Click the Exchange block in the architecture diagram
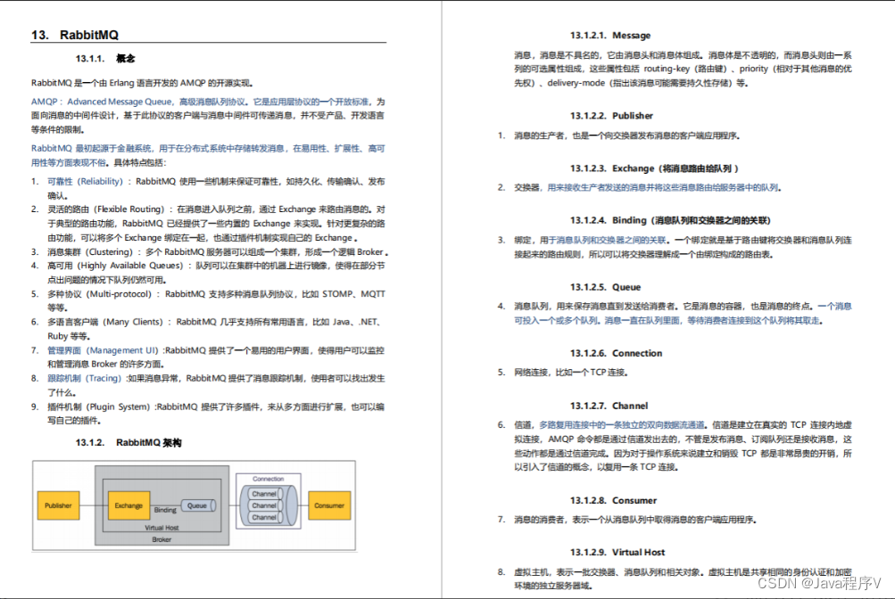The image size is (895, 599). point(128,505)
